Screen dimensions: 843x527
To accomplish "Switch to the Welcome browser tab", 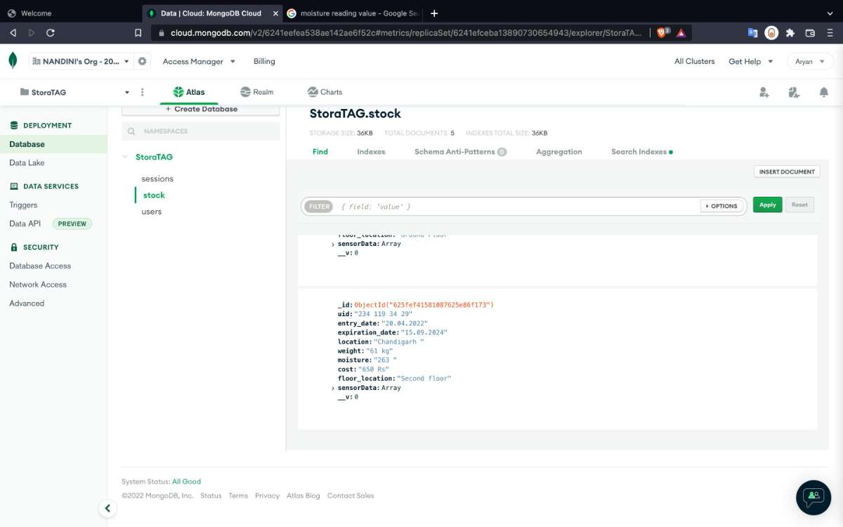I will click(x=70, y=13).
